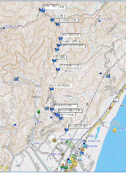Viewport: 126px width, 173px height.
Task: Click the golf flag icon at the bottom of town
Action: pyautogui.click(x=63, y=166)
